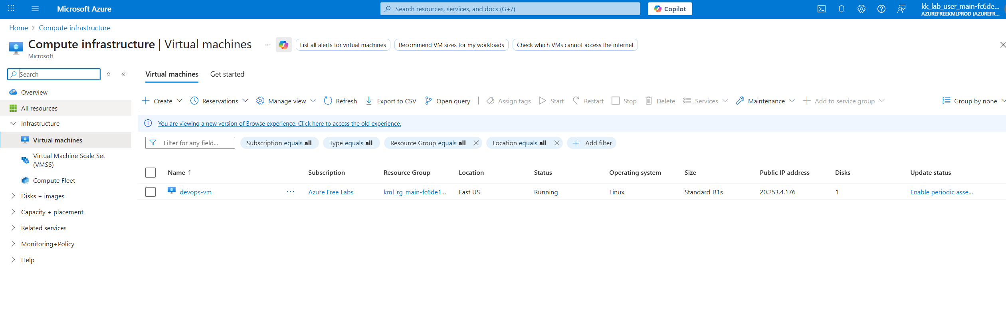1006x326 pixels.
Task: Go to Home breadcrumb link
Action: [18, 28]
